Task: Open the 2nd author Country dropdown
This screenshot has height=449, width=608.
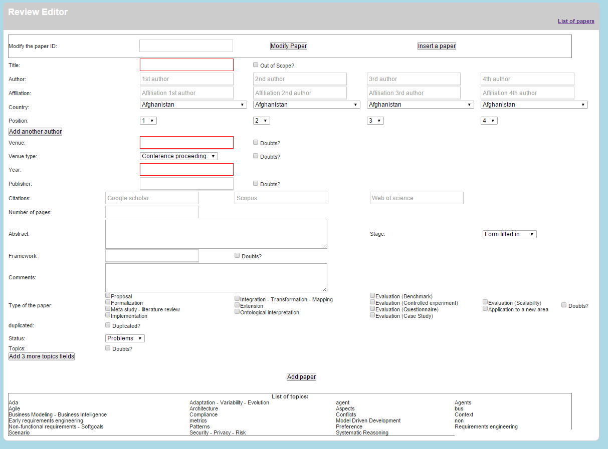Action: (x=307, y=105)
